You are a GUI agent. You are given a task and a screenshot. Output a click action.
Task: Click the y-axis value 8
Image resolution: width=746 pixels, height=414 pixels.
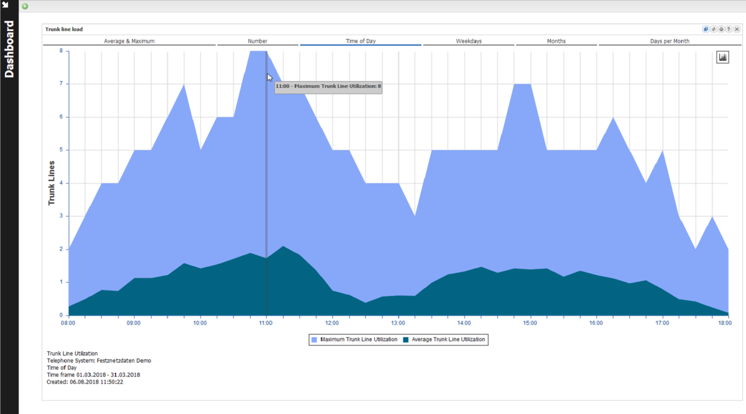[x=62, y=51]
